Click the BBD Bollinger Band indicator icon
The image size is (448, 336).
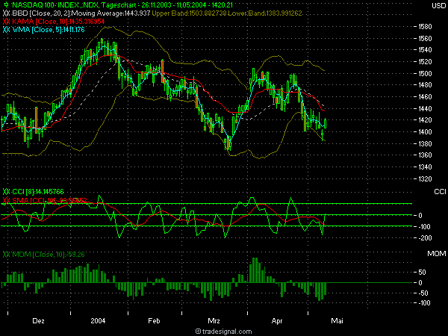[6, 13]
